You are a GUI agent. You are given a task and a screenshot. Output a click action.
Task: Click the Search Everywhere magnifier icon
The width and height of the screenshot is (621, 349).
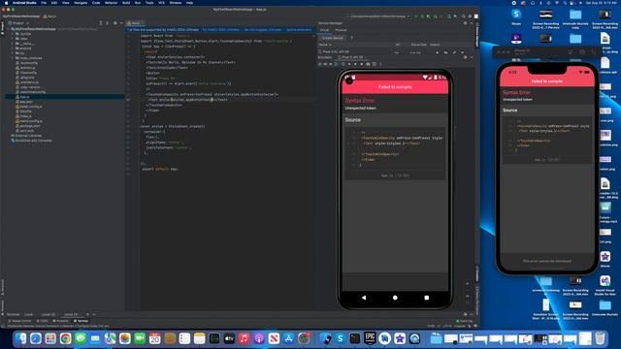(463, 16)
